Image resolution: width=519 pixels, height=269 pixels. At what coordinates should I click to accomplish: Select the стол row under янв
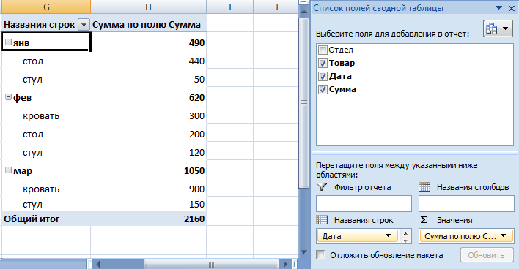(46, 61)
